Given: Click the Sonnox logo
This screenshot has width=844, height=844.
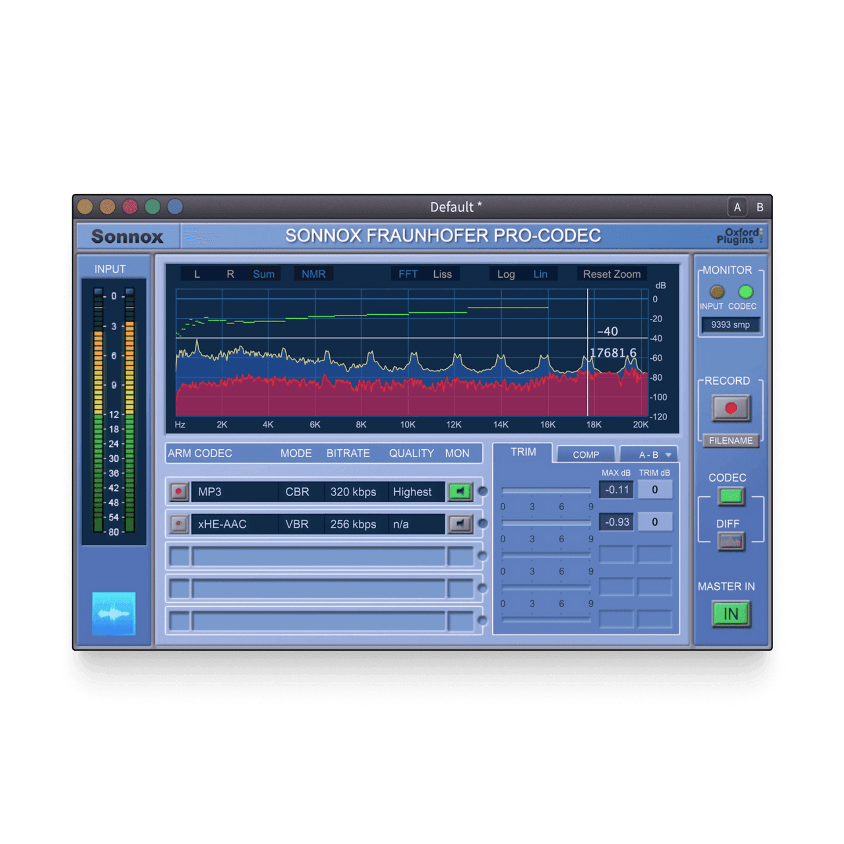Looking at the screenshot, I should tap(127, 236).
